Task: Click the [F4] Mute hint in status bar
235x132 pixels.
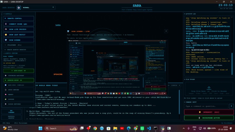Action: coord(6,123)
